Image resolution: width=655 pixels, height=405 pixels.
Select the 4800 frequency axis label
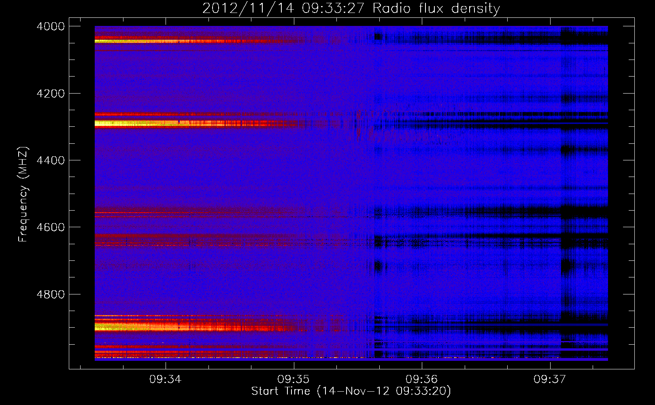tap(51, 294)
